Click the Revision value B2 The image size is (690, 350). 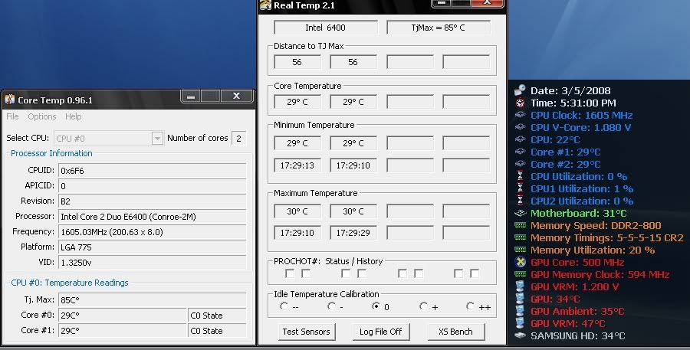[x=153, y=201]
